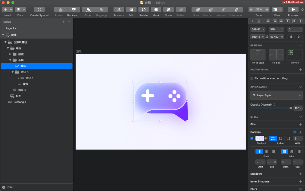Move layer Backward in toolbar

[73, 10]
